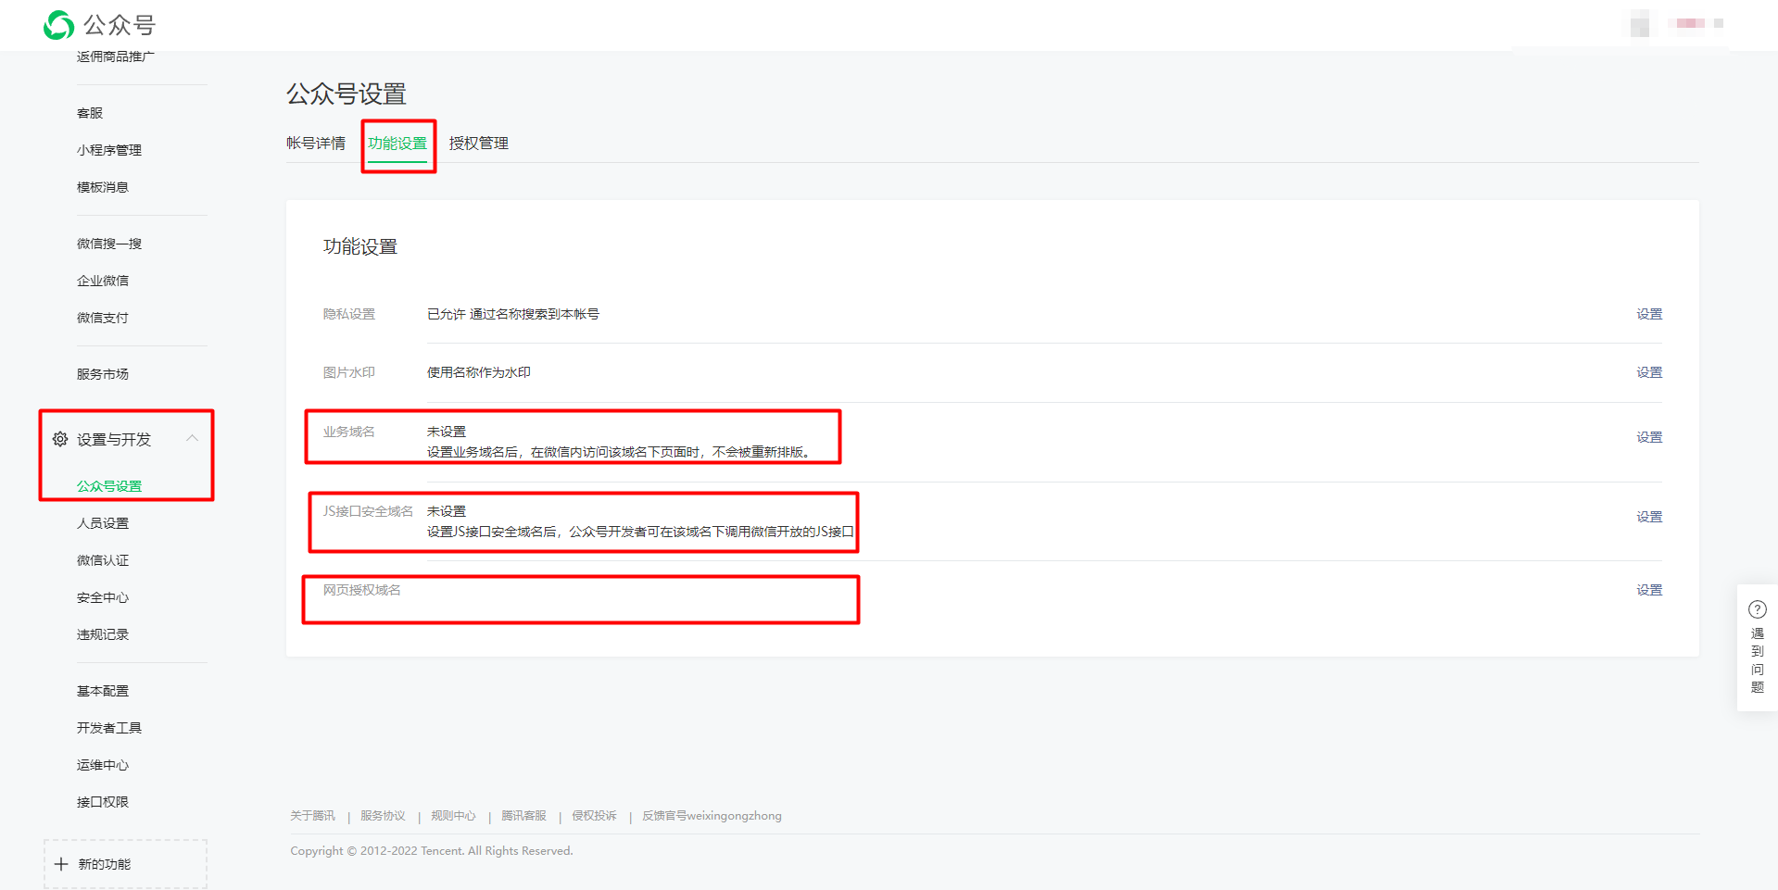Open the 规则中心 footer link
The height and width of the screenshot is (890, 1778).
click(x=454, y=816)
